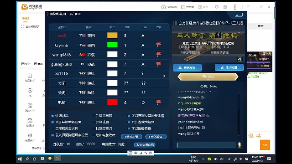This screenshot has height=164, width=292.
Task: Click the orange medal icon in Huya top bar
Action: 235,7
